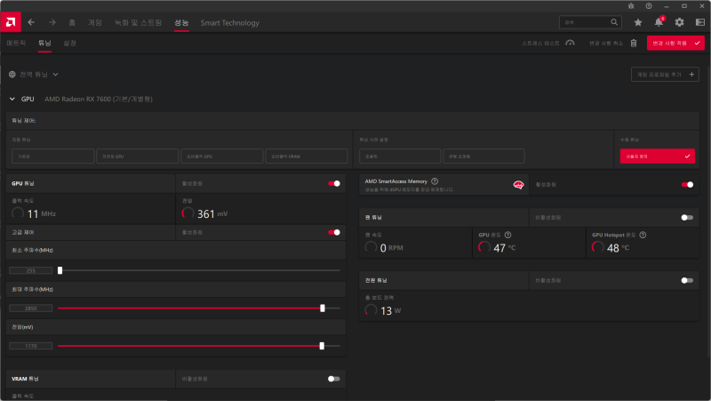Open notifications bell icon
The image size is (711, 401).
tap(659, 21)
